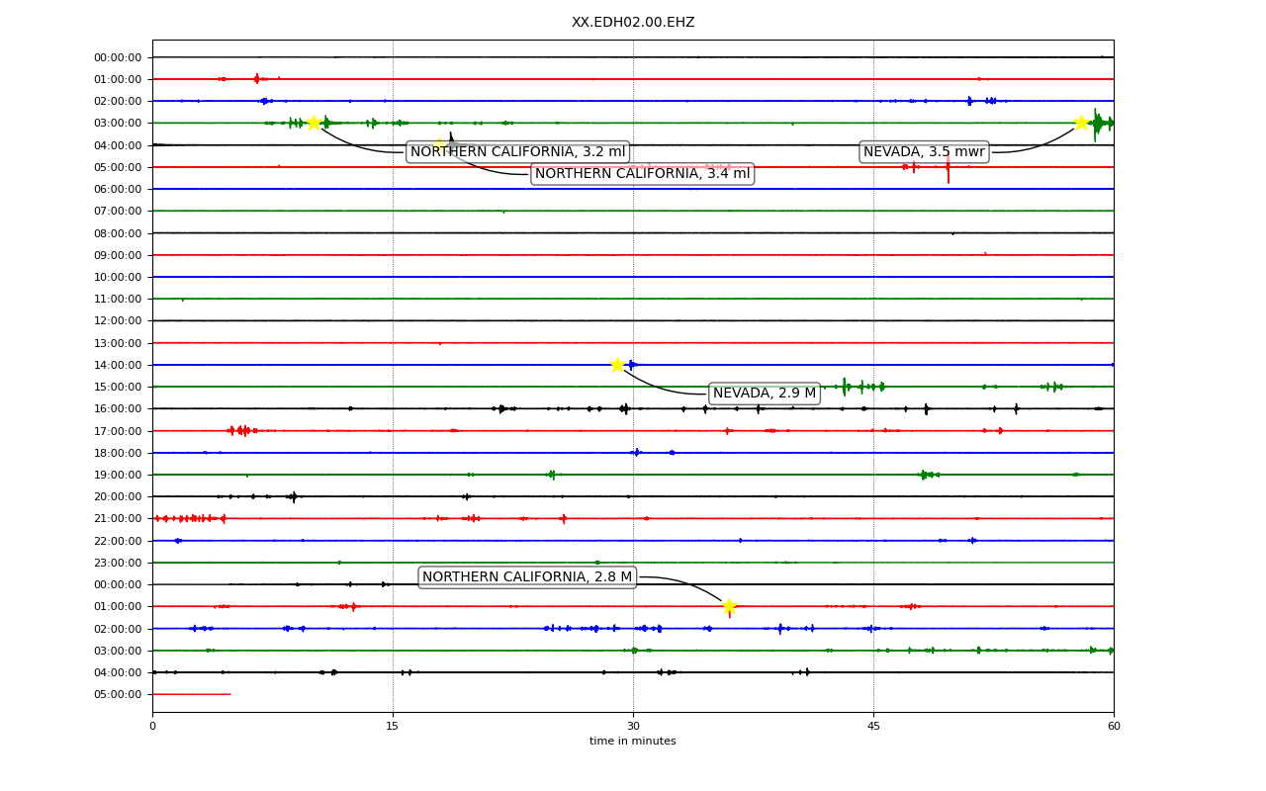Click the large red spike on 05:00:00 trace

[948, 167]
